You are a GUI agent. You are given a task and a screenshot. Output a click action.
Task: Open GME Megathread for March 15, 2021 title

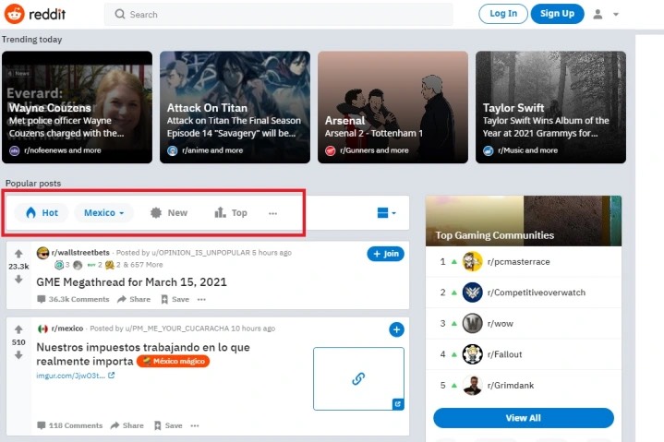[x=132, y=282]
